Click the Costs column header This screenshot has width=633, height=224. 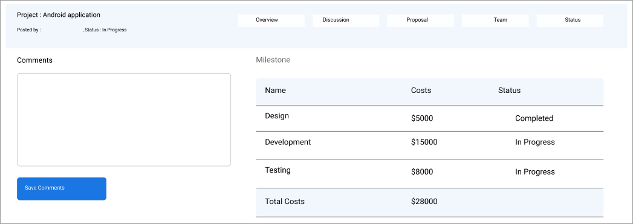(421, 90)
